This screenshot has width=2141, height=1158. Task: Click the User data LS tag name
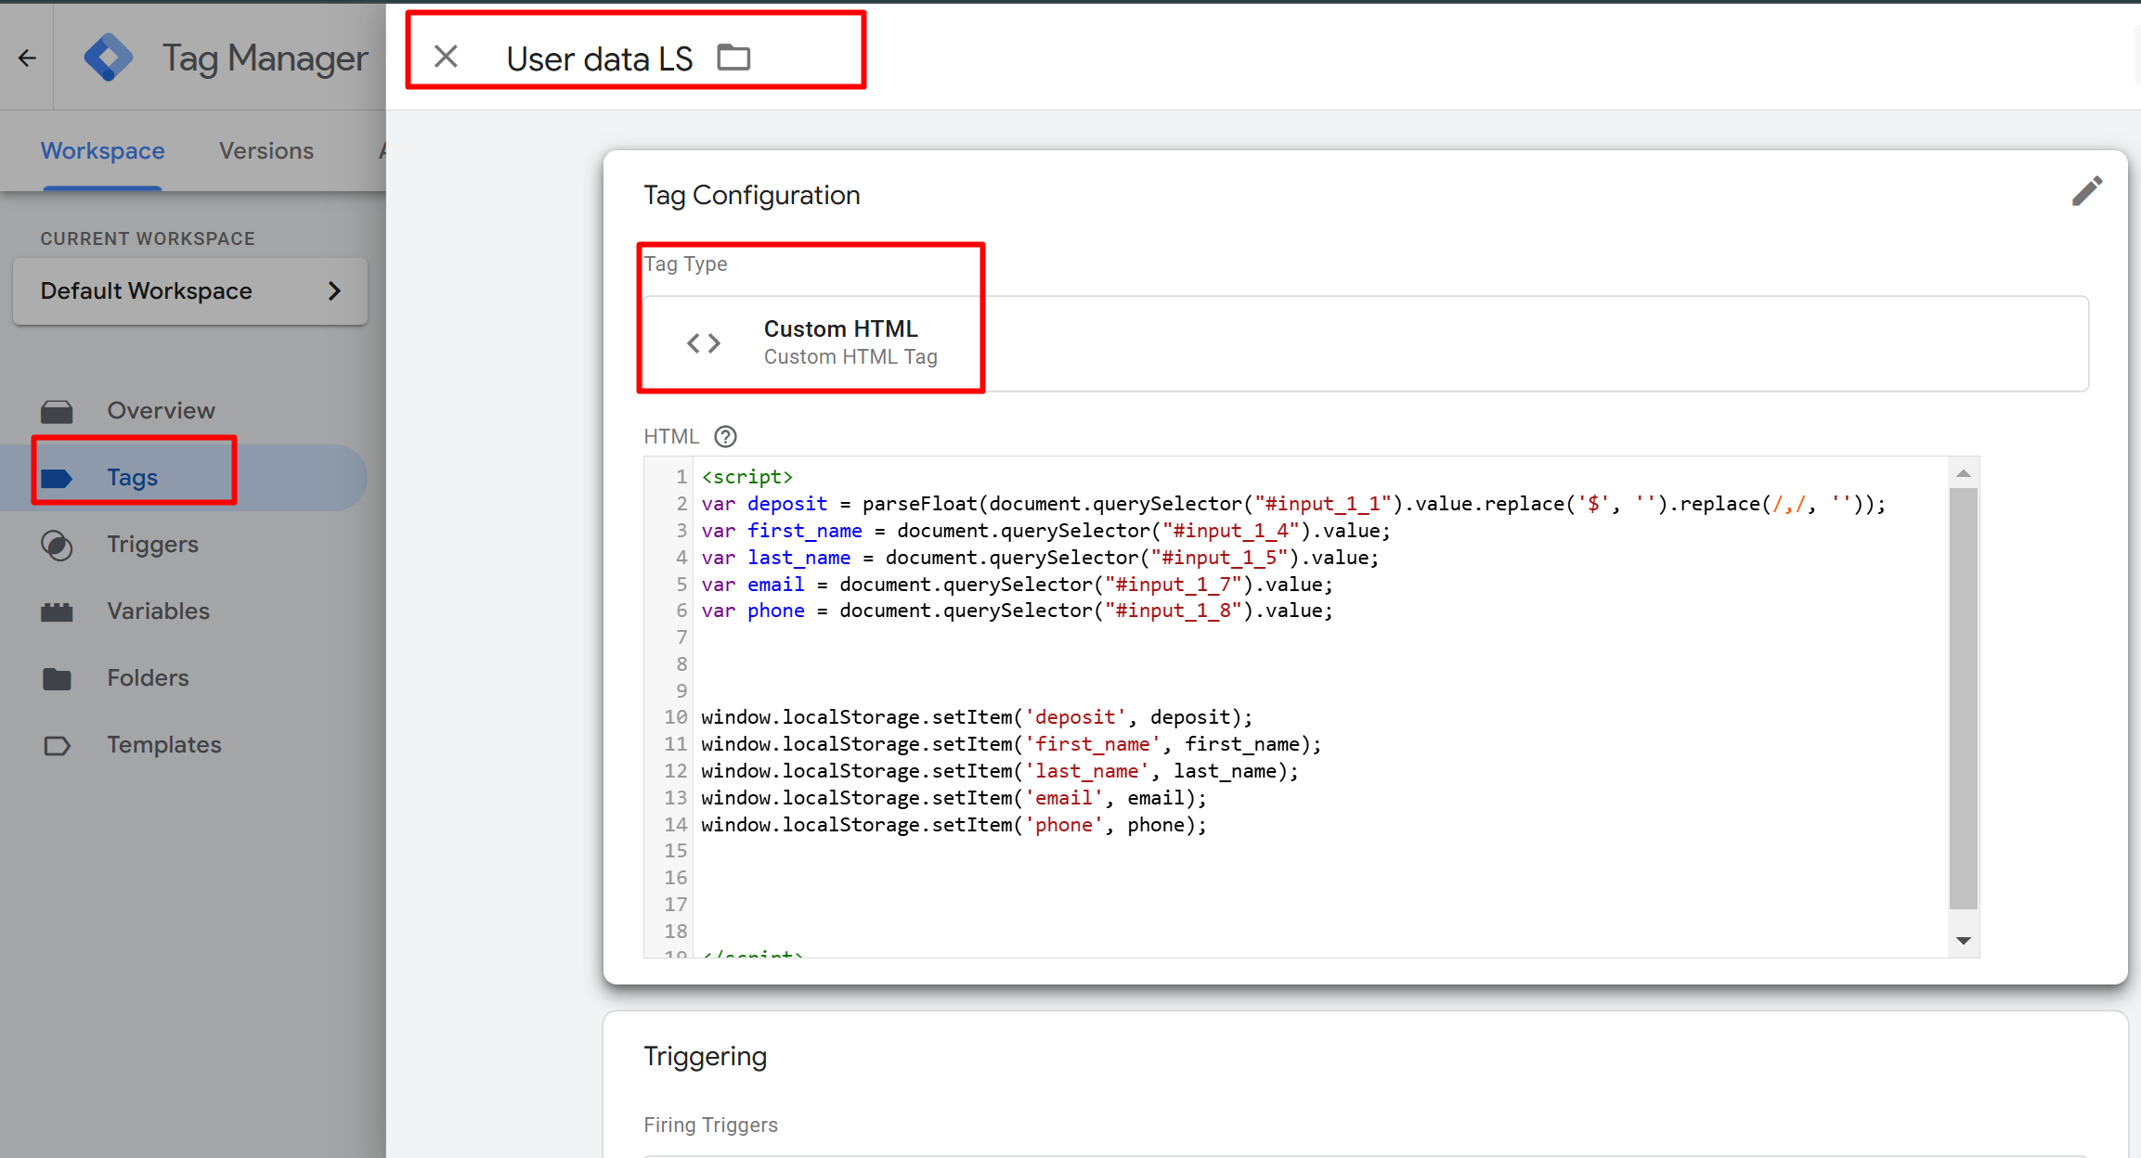click(x=599, y=58)
